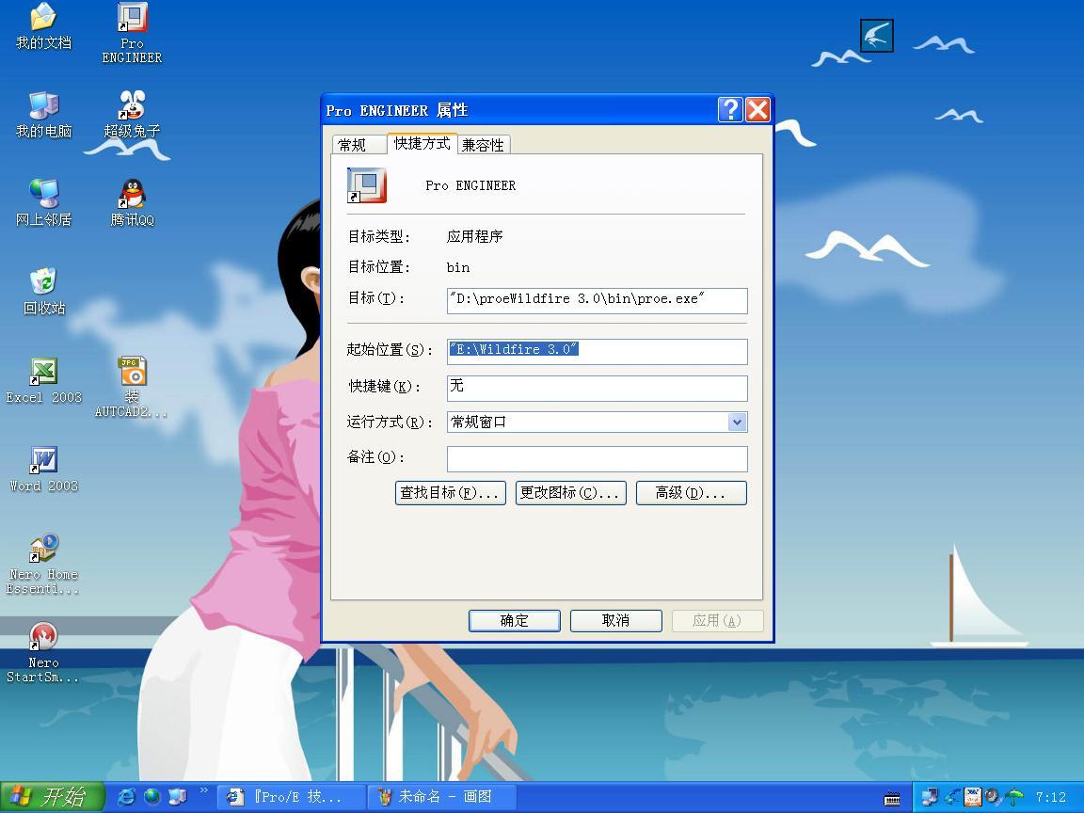Select the Pro ENGINEER desktop shortcut
This screenshot has width=1084, height=813.
click(132, 33)
